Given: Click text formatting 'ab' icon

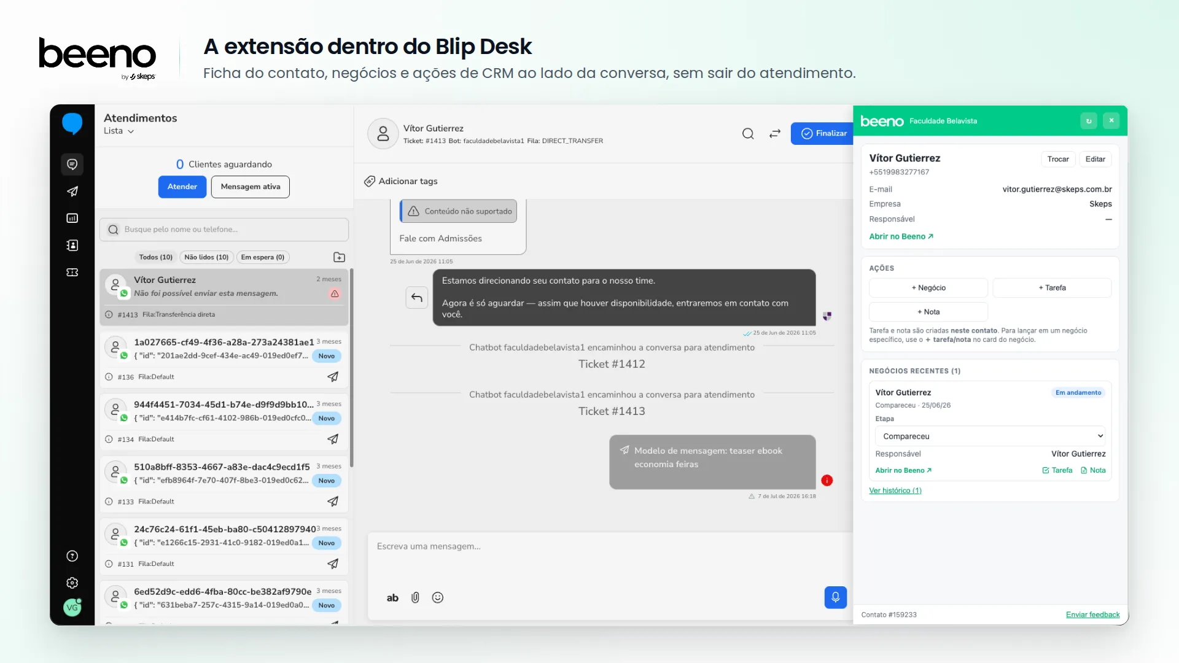Looking at the screenshot, I should coord(392,597).
